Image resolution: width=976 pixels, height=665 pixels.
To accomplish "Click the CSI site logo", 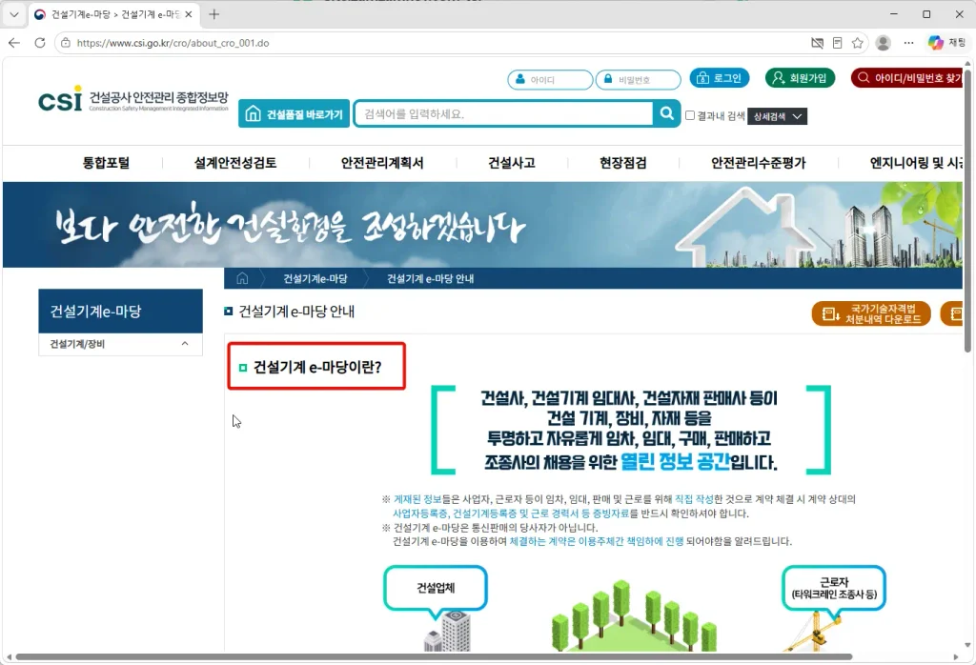I will [133, 99].
